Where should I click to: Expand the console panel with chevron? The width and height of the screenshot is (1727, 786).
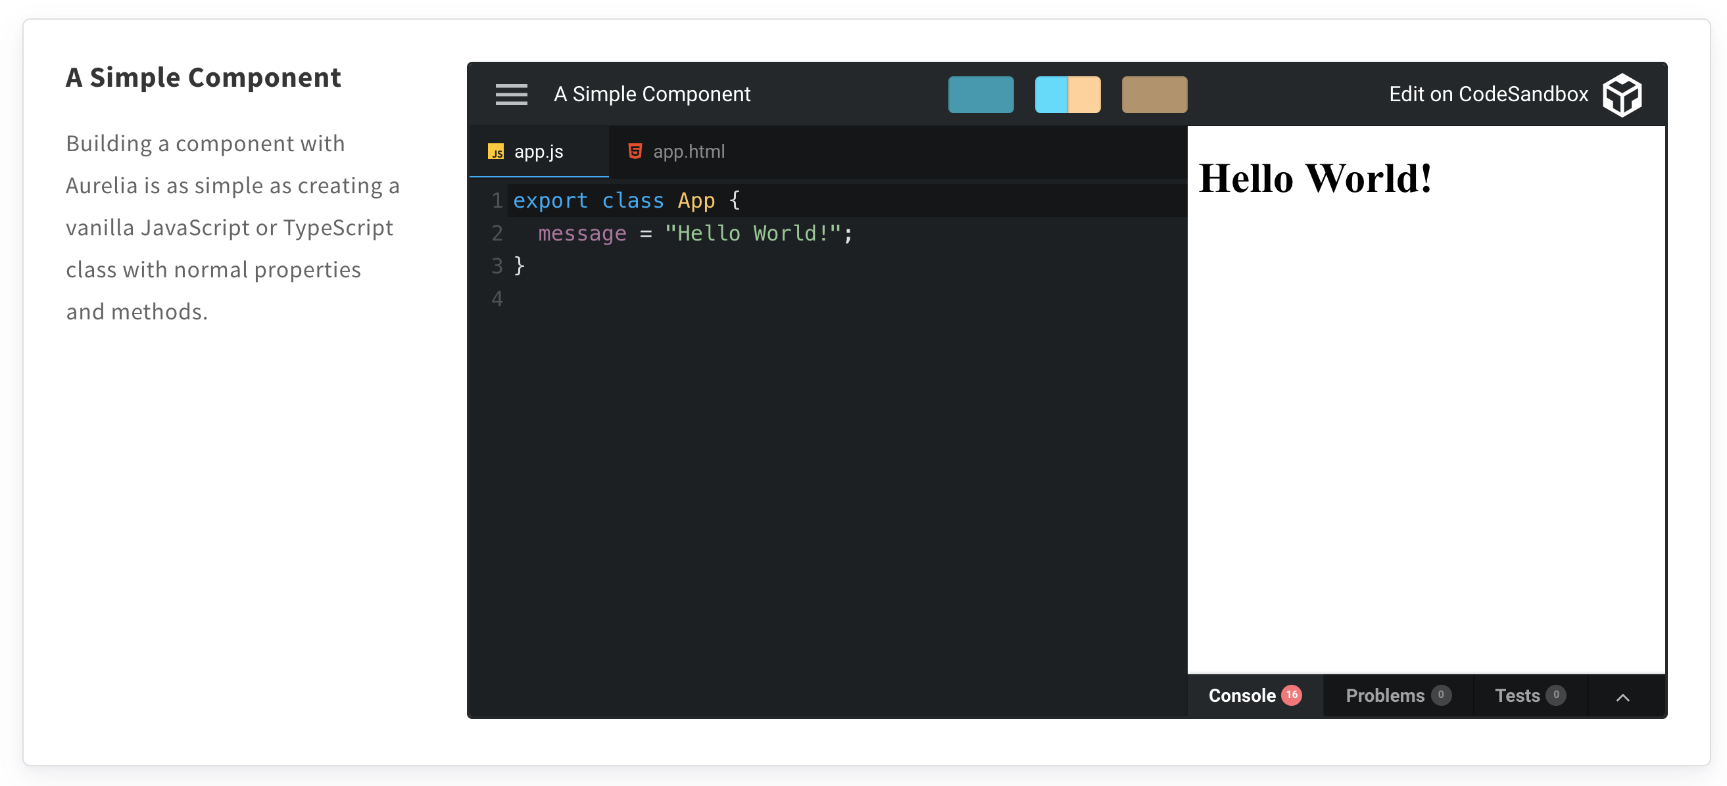(1622, 697)
